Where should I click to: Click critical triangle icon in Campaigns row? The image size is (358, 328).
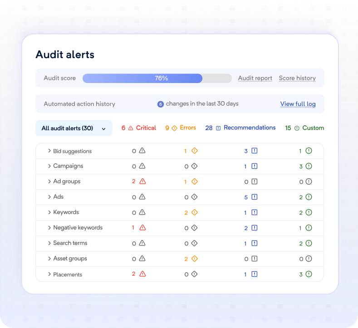tap(142, 166)
